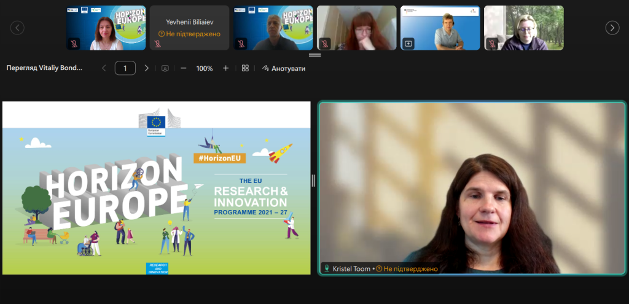Click the Yevhenii Biliaiev name text
The image size is (629, 304).
click(189, 21)
